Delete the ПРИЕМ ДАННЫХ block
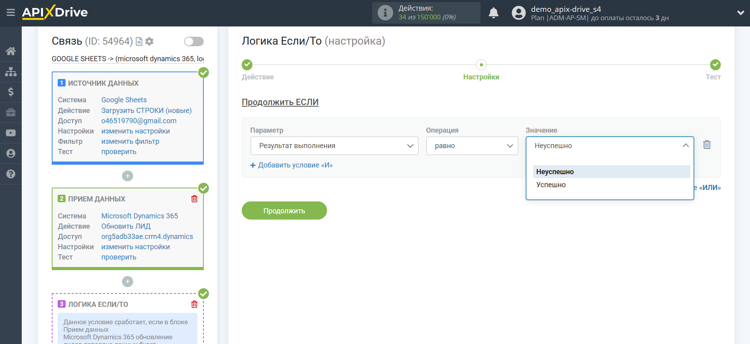 [194, 199]
